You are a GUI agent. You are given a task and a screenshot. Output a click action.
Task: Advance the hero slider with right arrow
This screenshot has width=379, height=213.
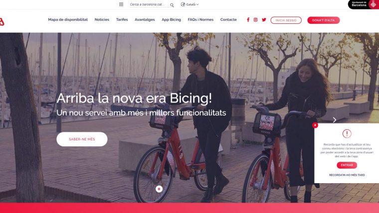click(x=335, y=120)
